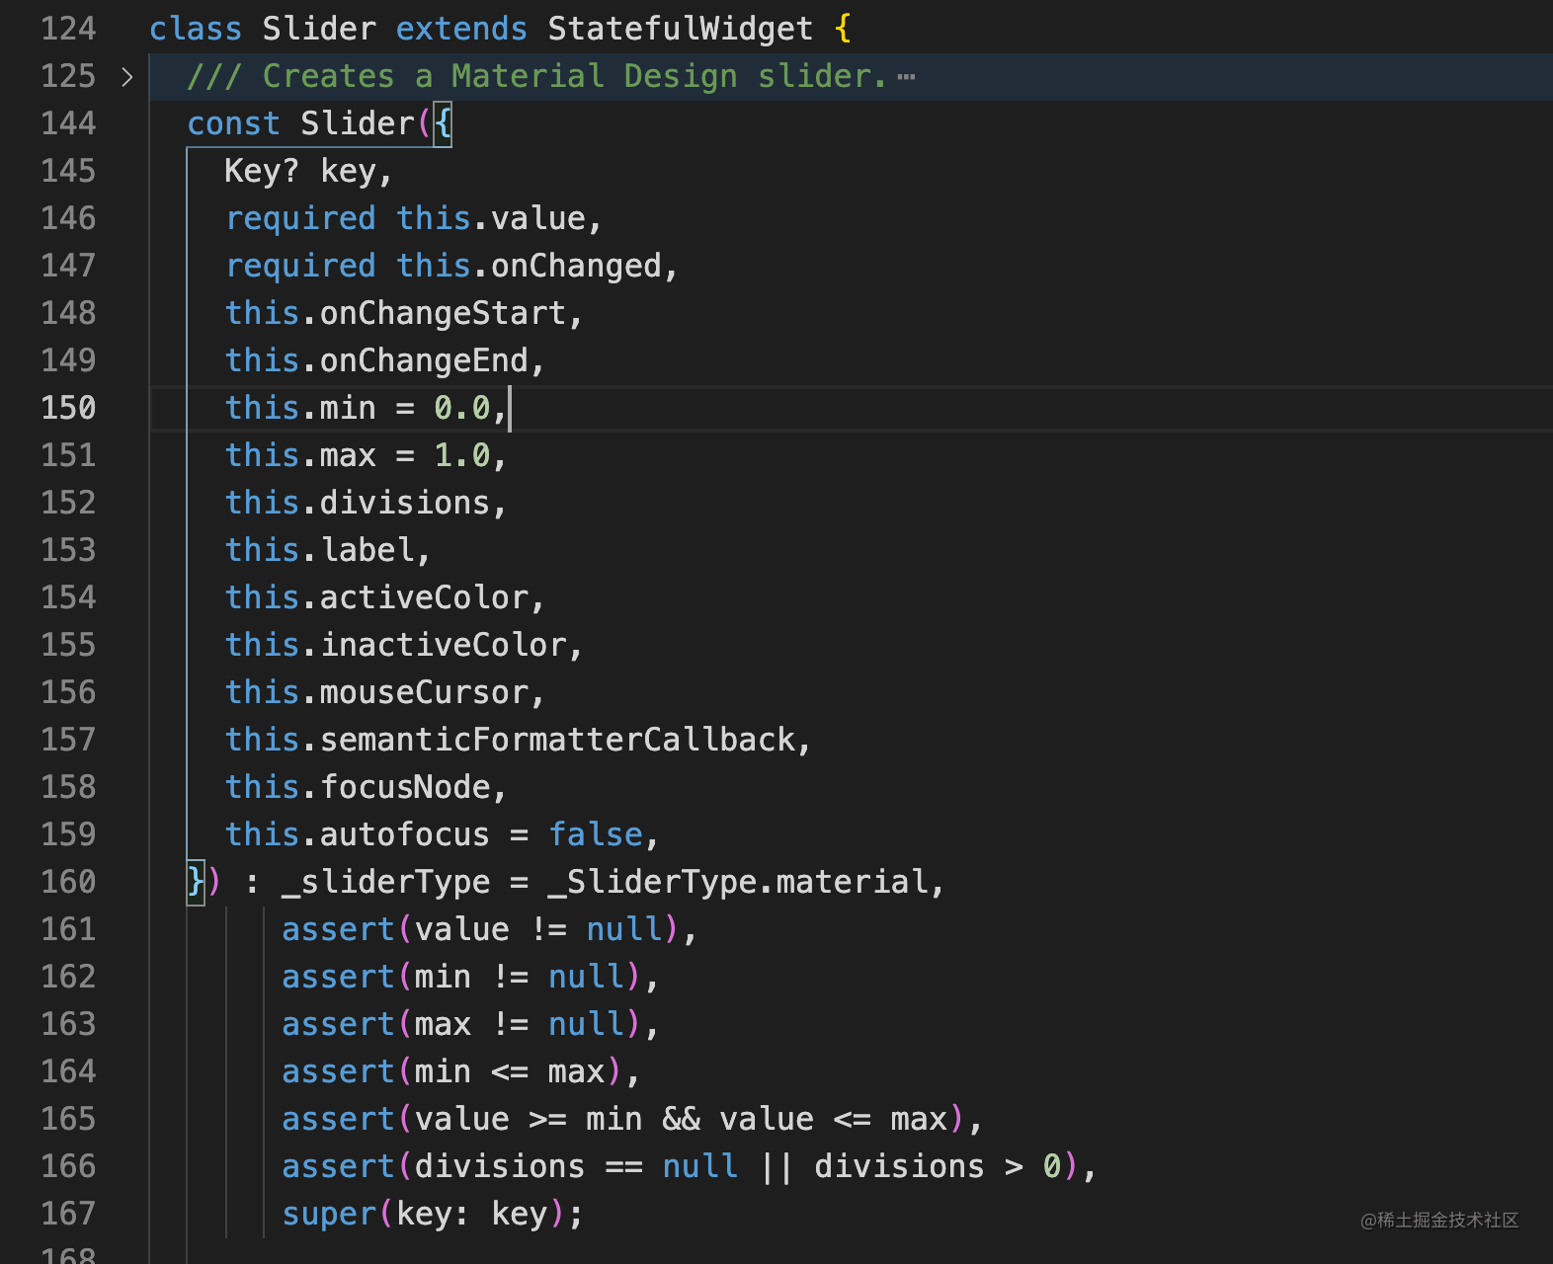1553x1264 pixels.
Task: Click 'semanticFormatterCallback' parameter
Action: click(557, 740)
